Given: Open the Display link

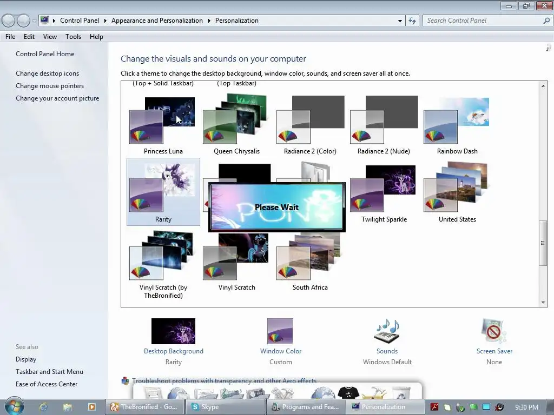Looking at the screenshot, I should coord(26,359).
